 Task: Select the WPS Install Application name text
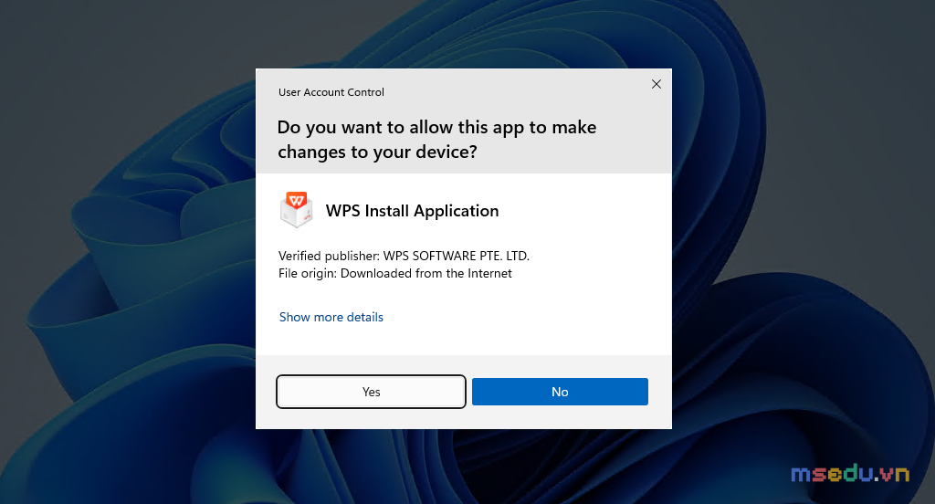point(412,211)
